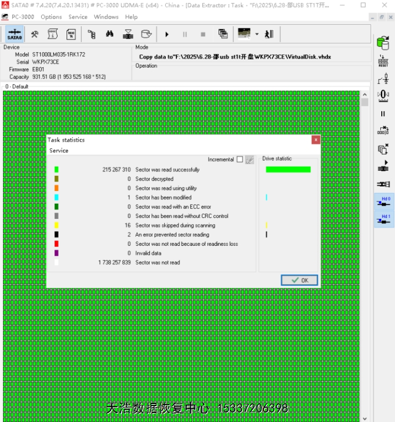Image resolution: width=395 pixels, height=422 pixels.
Task: Click the sector map scrollbar up arrow
Action: (x=364, y=94)
